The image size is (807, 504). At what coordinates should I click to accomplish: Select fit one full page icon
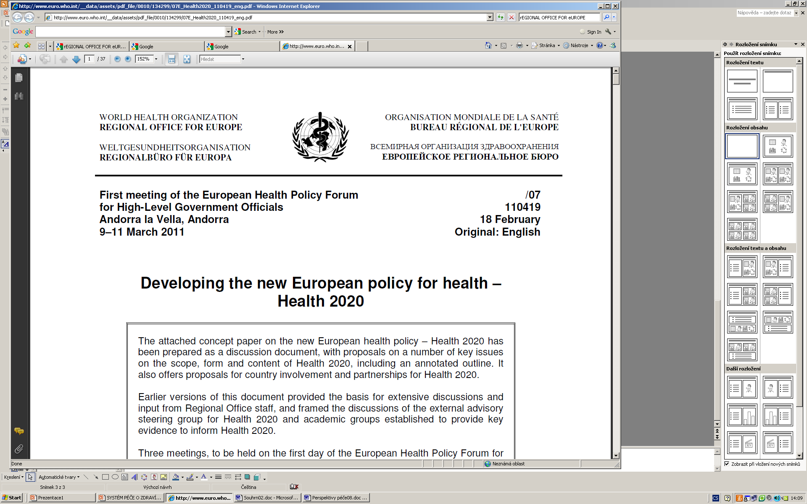pos(187,59)
